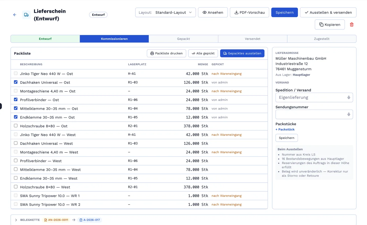
Task: Open order A-2026-017 in document chain
Action: tap(90, 220)
